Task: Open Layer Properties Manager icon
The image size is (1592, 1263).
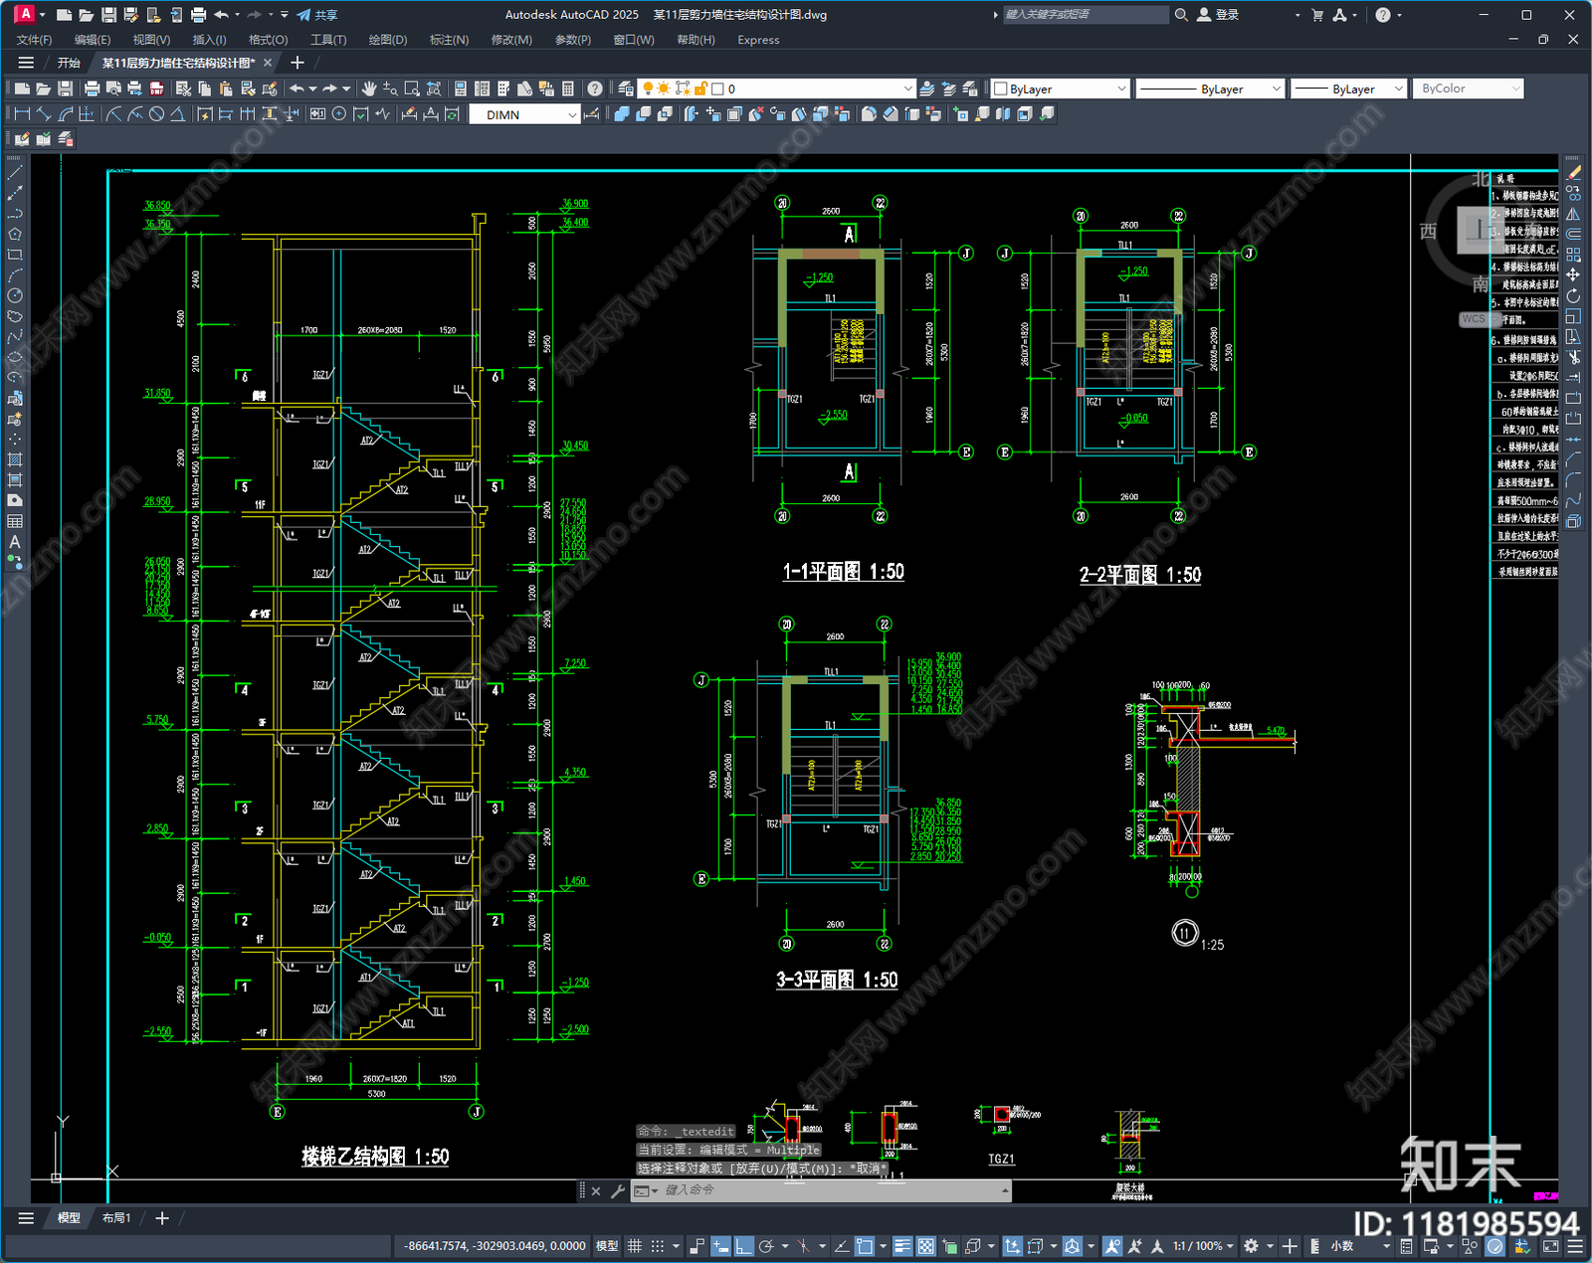Action: click(x=625, y=89)
